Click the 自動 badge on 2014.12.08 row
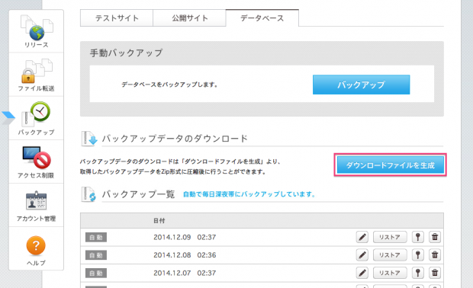473x288 pixels. click(96, 255)
